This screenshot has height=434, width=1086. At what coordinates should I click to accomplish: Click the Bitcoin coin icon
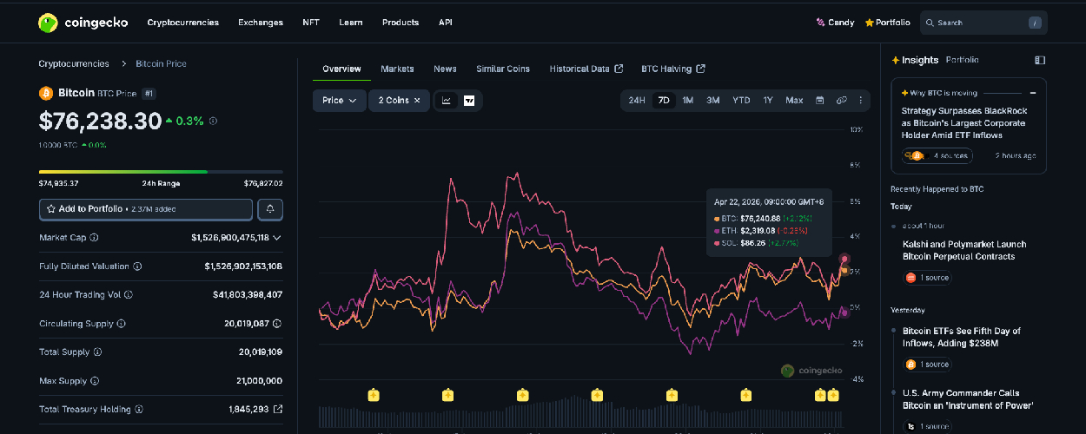tap(46, 93)
